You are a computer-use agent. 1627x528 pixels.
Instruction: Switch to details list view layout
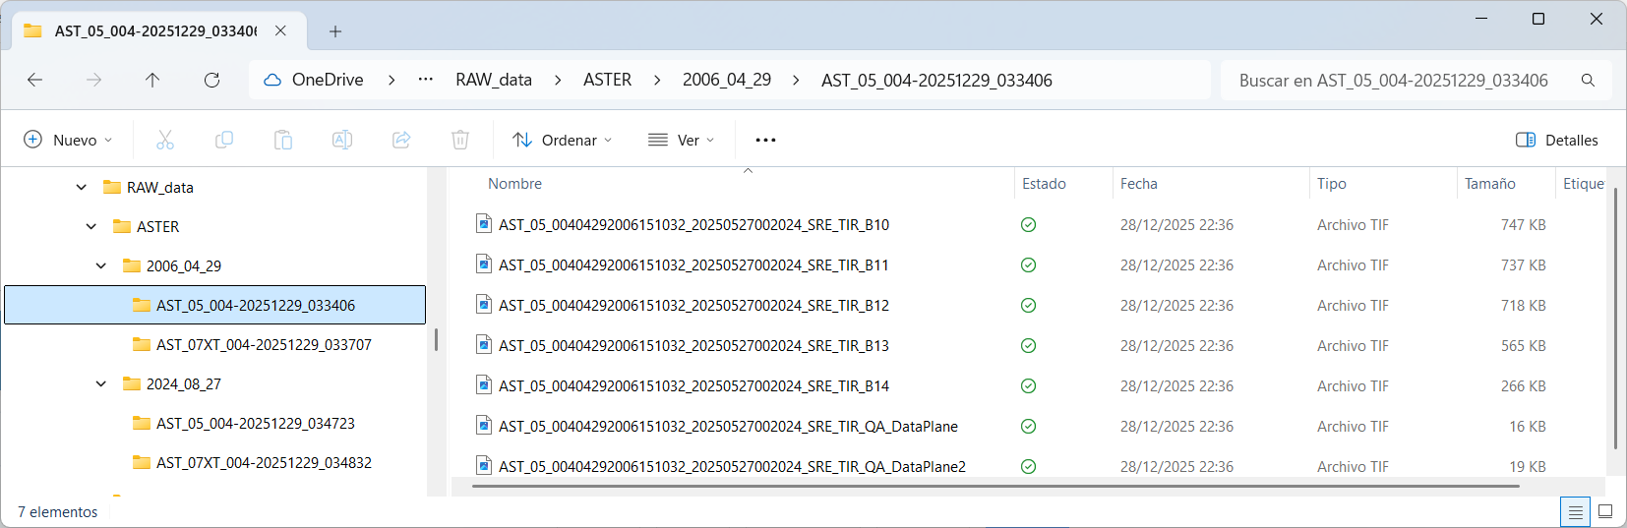click(1575, 511)
